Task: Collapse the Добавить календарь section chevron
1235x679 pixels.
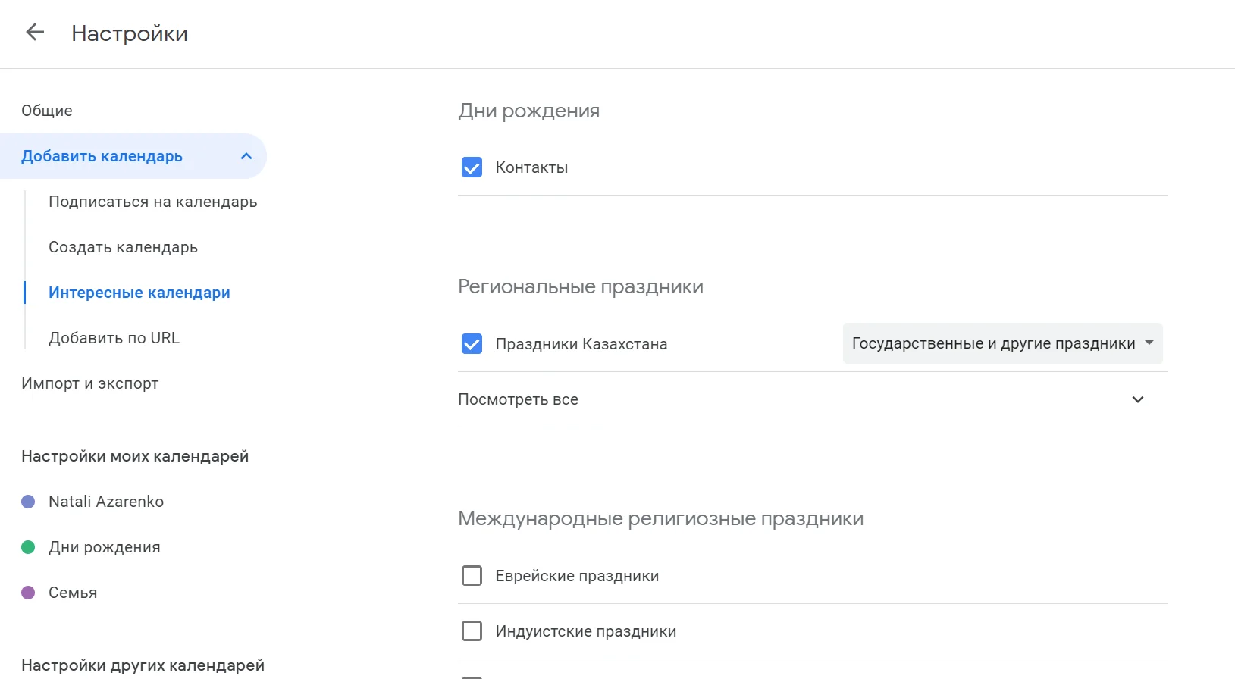Action: pyautogui.click(x=246, y=156)
